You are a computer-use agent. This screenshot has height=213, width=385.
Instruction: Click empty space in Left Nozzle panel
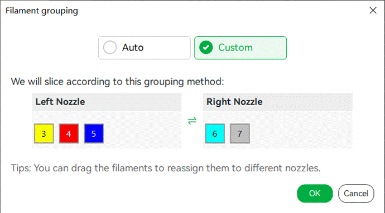(x=142, y=133)
